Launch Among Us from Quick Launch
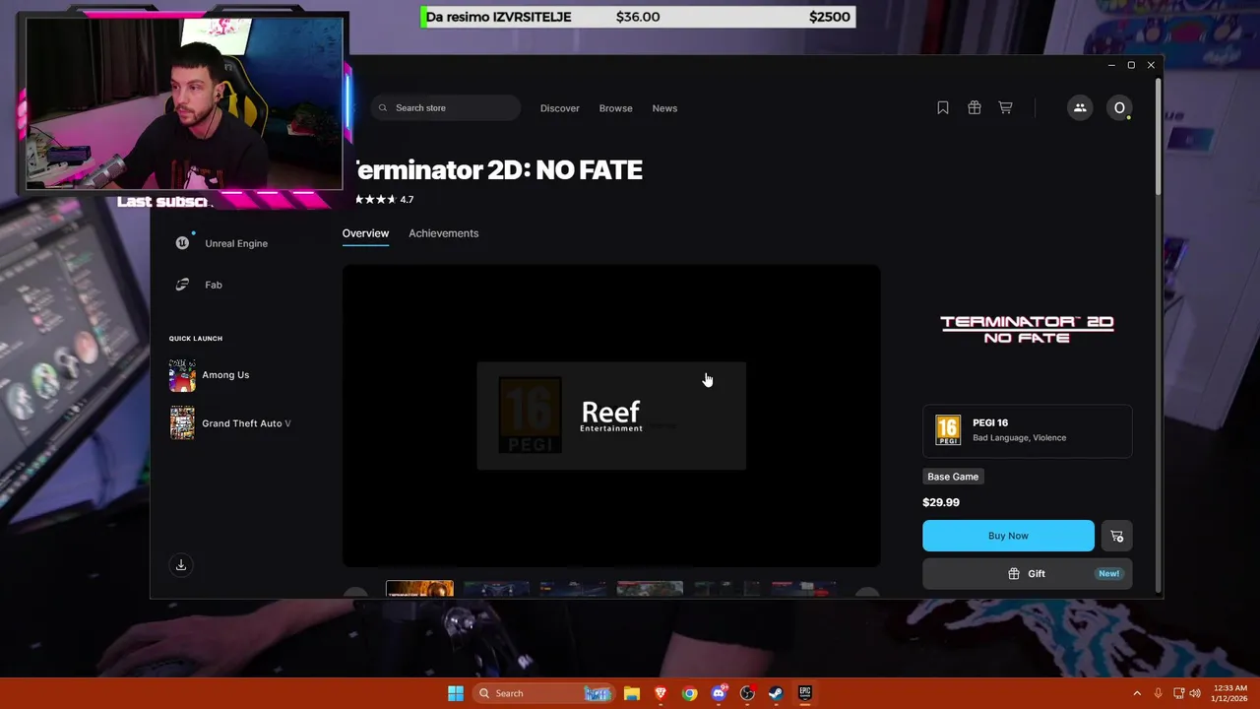 [x=210, y=375]
